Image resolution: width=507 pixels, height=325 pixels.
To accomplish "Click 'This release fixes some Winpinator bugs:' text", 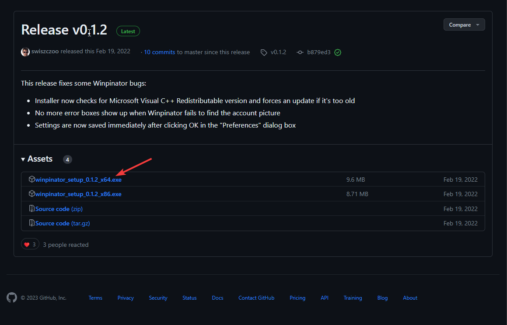I will coord(84,83).
